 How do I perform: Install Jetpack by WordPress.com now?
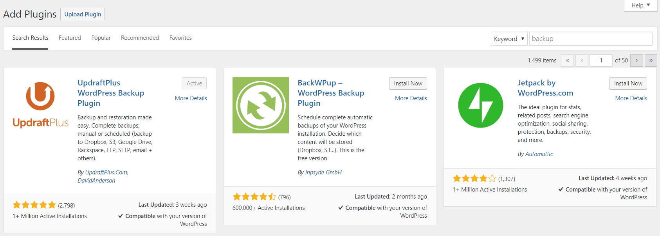coord(628,83)
